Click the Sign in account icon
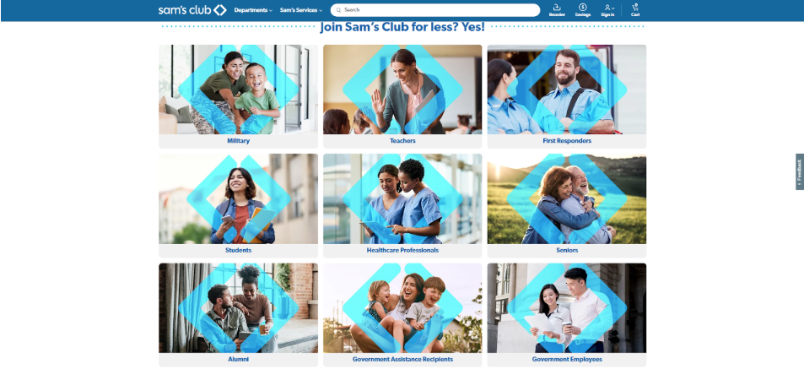This screenshot has width=804, height=380. [x=607, y=10]
